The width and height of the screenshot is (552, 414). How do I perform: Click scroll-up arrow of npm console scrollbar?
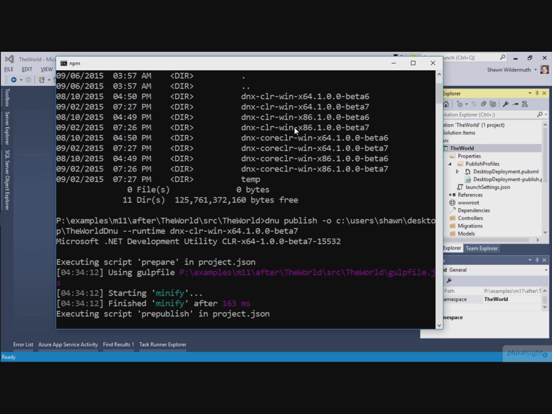click(439, 74)
